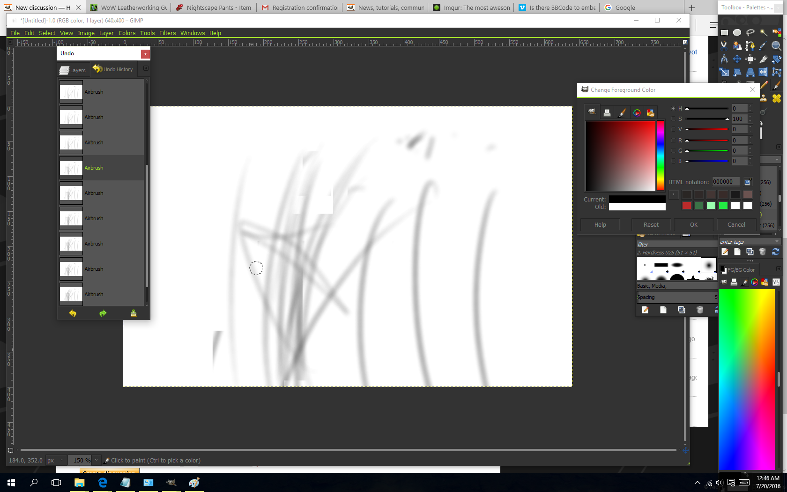The width and height of the screenshot is (787, 492).
Task: Click the Help button in color dialog
Action: 600,225
